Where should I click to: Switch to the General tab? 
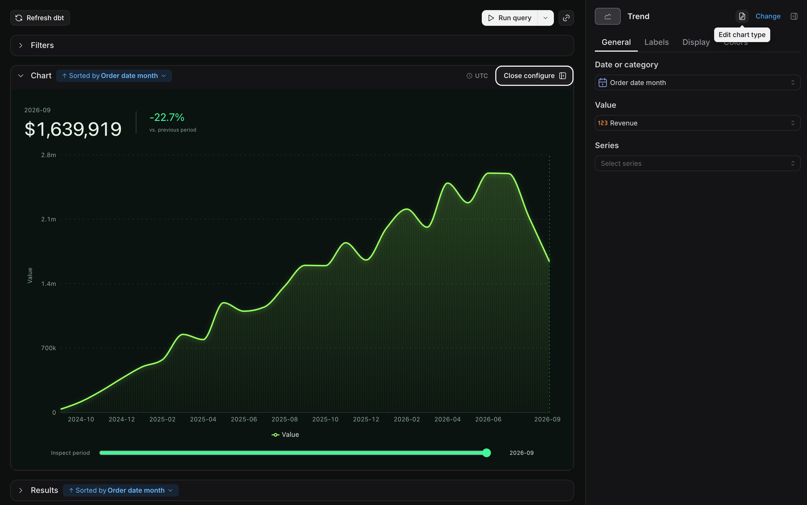[x=616, y=42]
